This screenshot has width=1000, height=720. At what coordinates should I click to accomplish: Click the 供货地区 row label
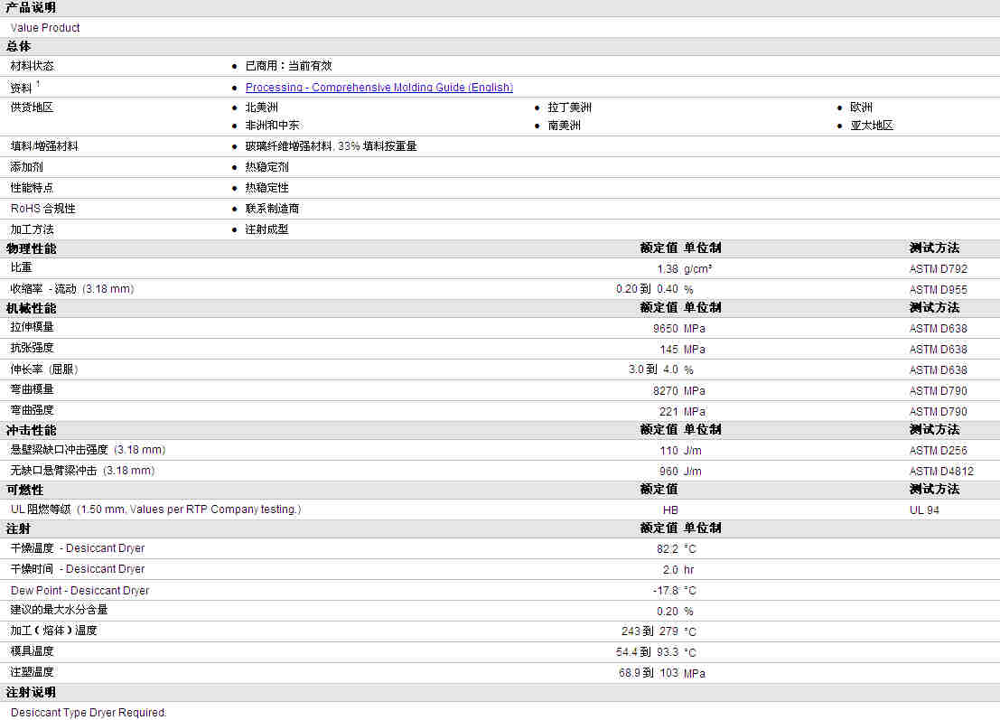(32, 108)
